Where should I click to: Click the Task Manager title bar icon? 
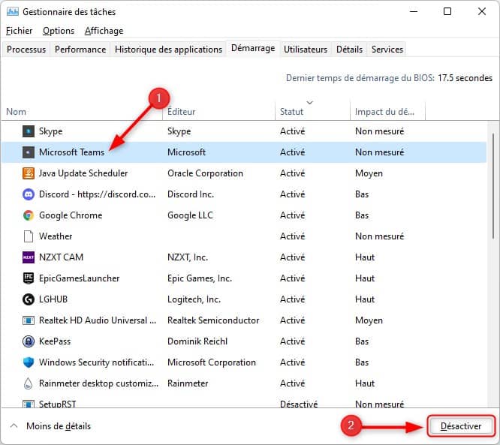pos(13,12)
